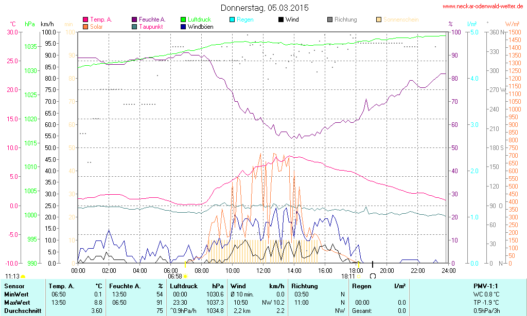
Task: Click the yellow sunset marker at 18:11
Action: tap(358, 276)
